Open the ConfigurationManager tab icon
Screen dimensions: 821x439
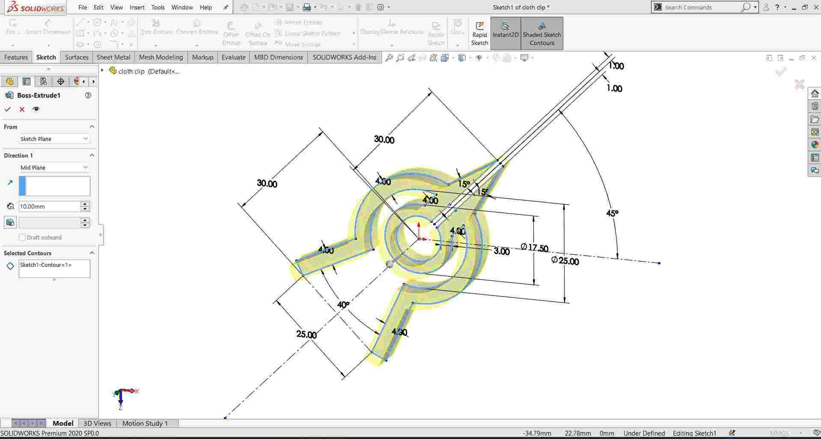click(x=43, y=81)
